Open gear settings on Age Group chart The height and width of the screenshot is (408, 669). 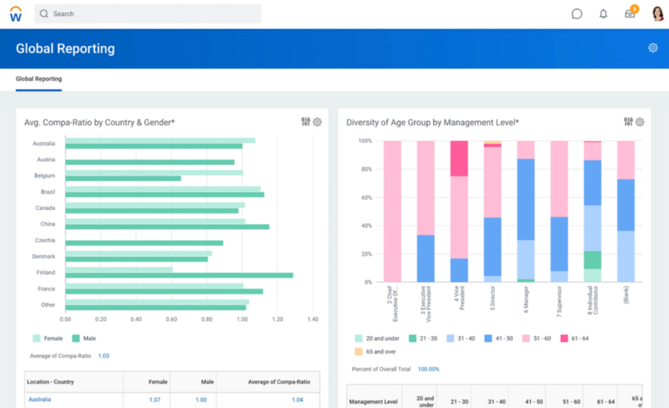640,122
